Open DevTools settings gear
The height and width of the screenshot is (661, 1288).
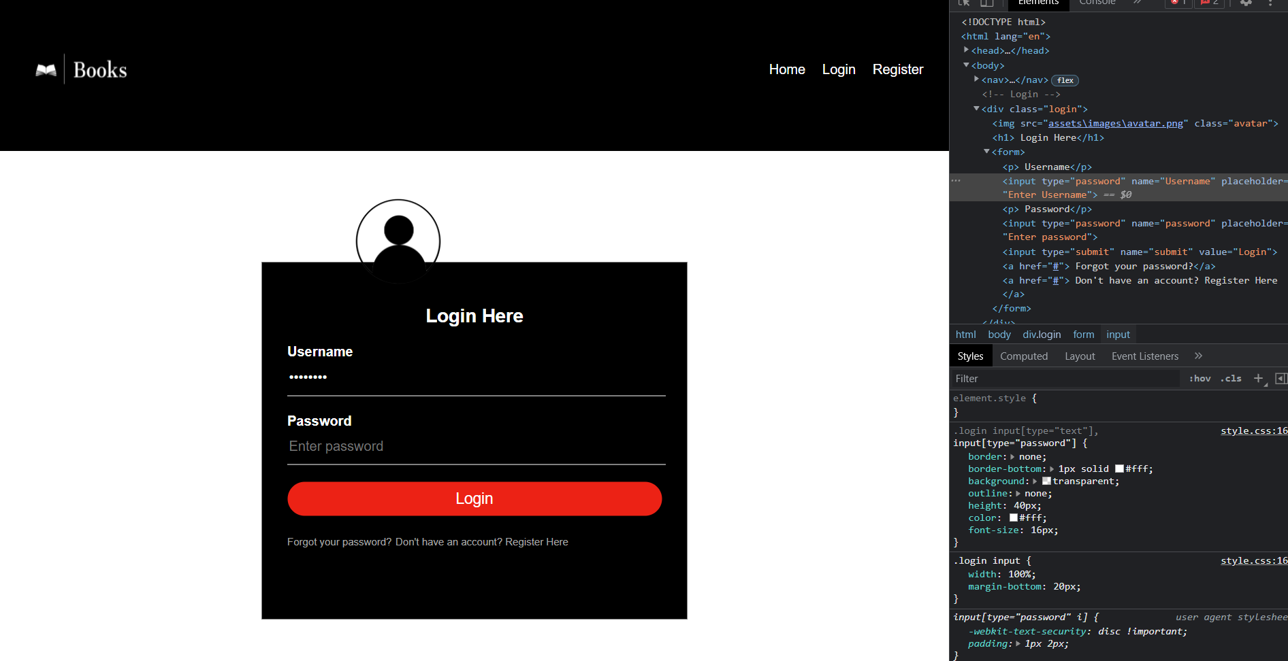(1246, 3)
